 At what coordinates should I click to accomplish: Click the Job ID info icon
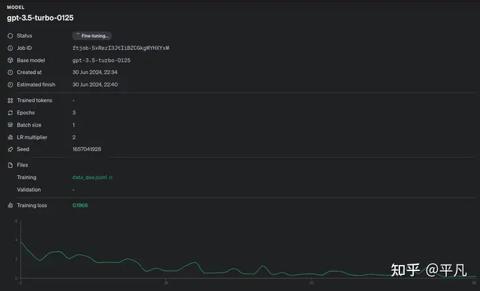10,48
